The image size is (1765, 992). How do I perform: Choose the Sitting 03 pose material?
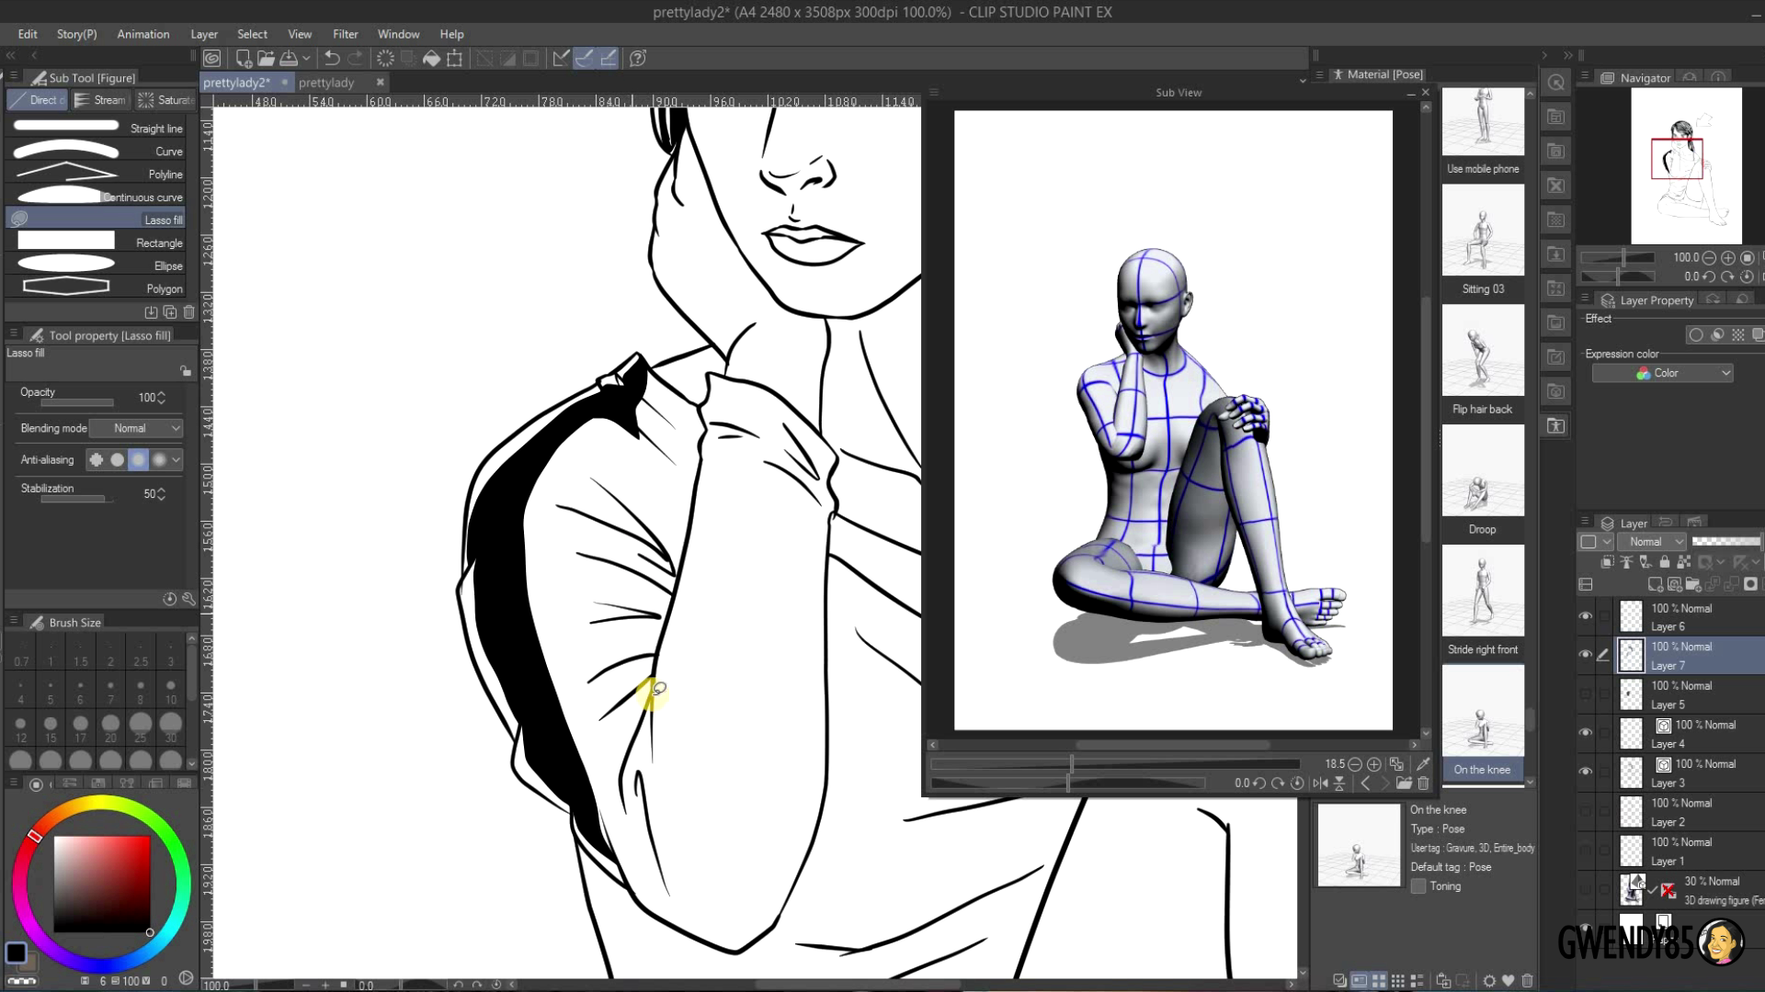[x=1482, y=231]
